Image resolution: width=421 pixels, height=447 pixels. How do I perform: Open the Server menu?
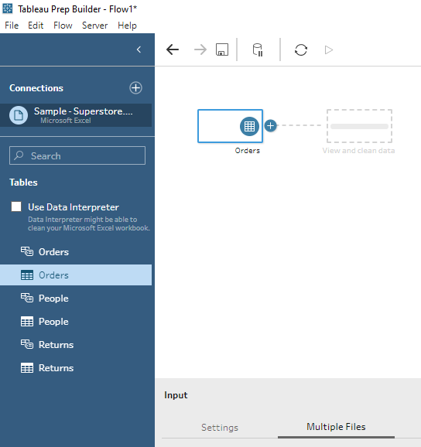[94, 26]
